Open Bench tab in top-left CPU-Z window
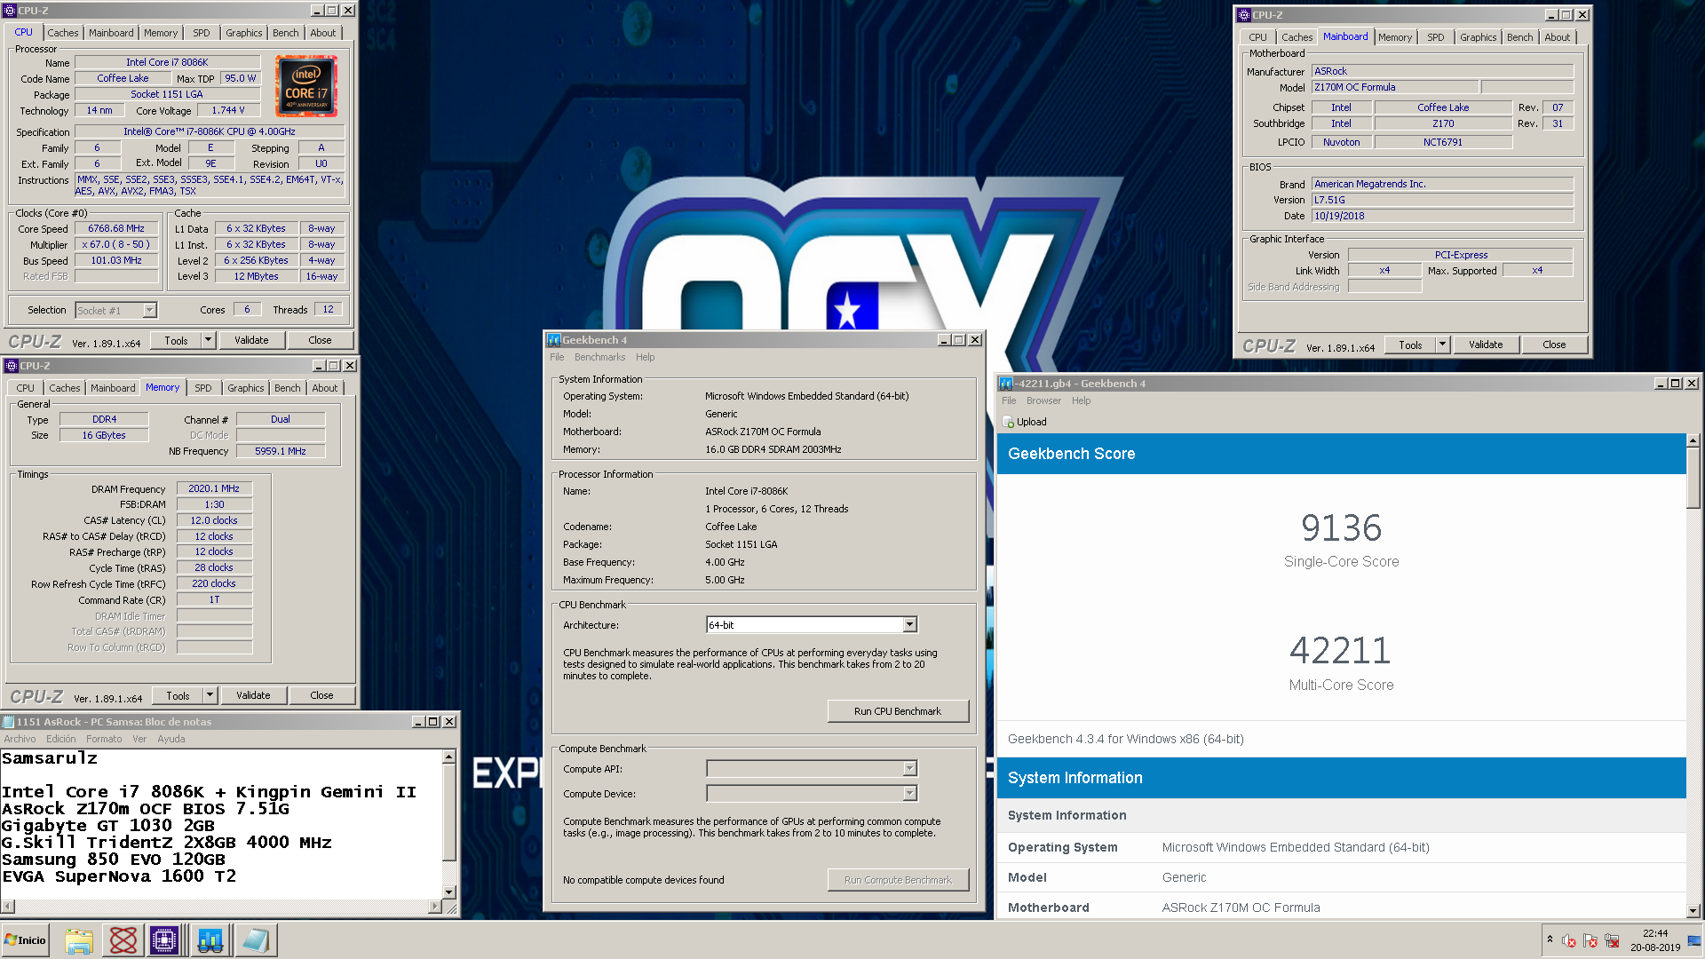 click(286, 33)
